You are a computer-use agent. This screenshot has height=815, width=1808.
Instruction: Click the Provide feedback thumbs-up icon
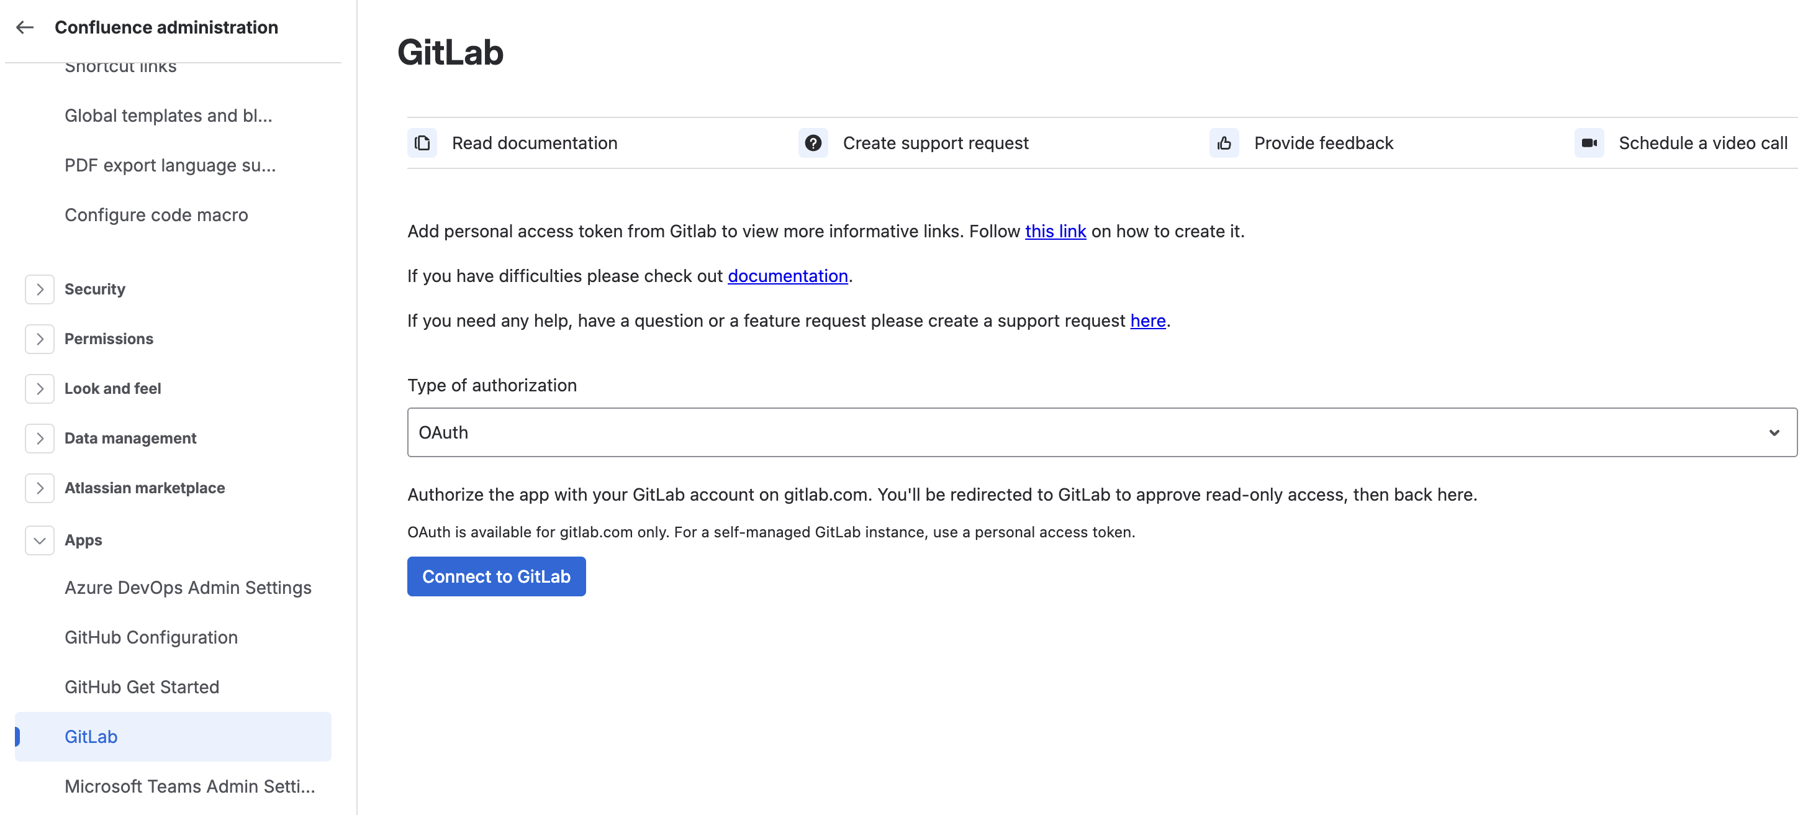click(1224, 143)
